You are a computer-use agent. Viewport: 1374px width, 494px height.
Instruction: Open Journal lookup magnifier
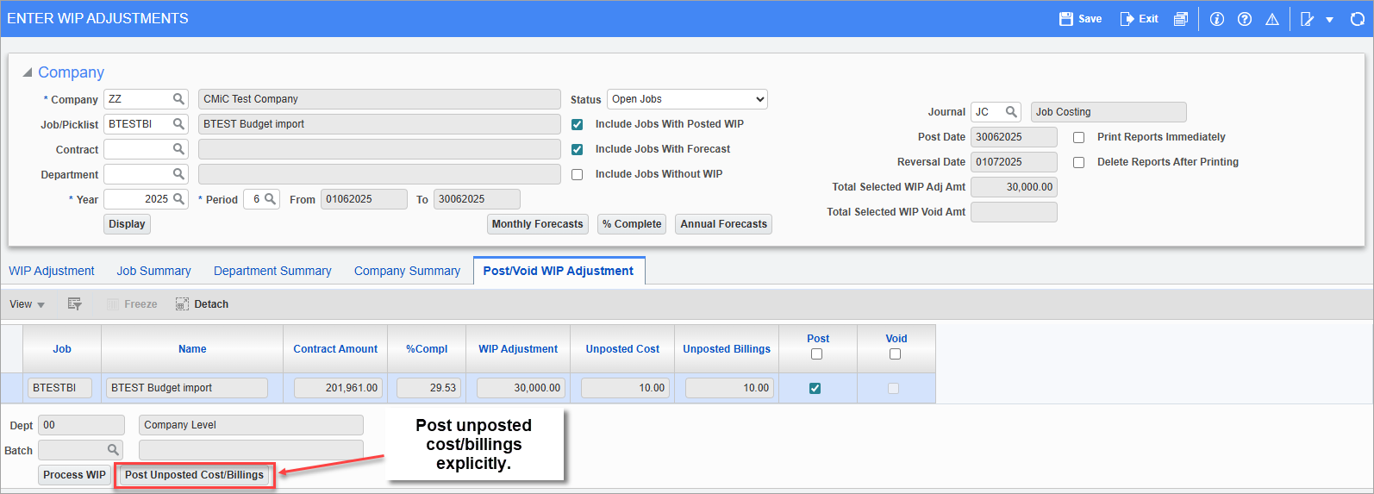tap(1011, 112)
